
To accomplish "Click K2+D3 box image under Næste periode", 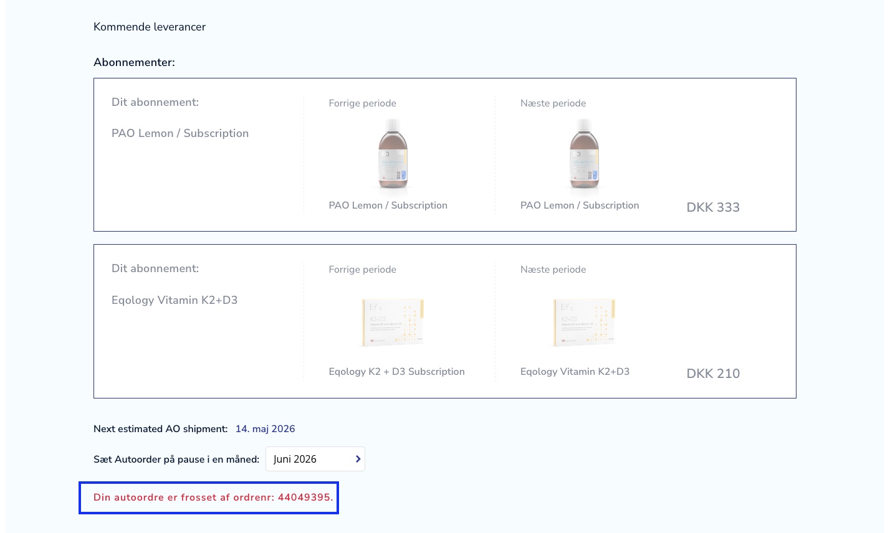I will [x=584, y=322].
